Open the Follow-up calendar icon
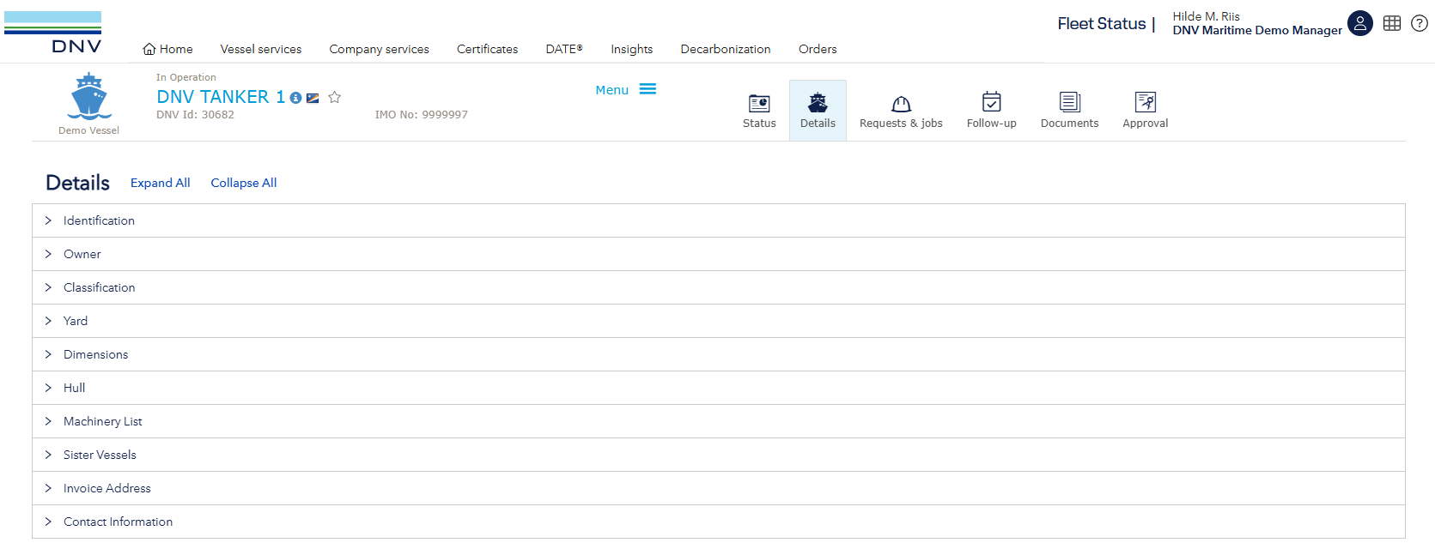Viewport: 1435px width, 555px height. pos(991,102)
